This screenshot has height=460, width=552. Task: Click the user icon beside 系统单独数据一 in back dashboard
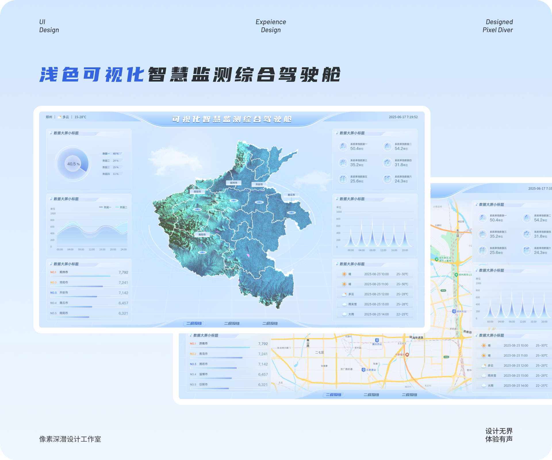pos(482,218)
